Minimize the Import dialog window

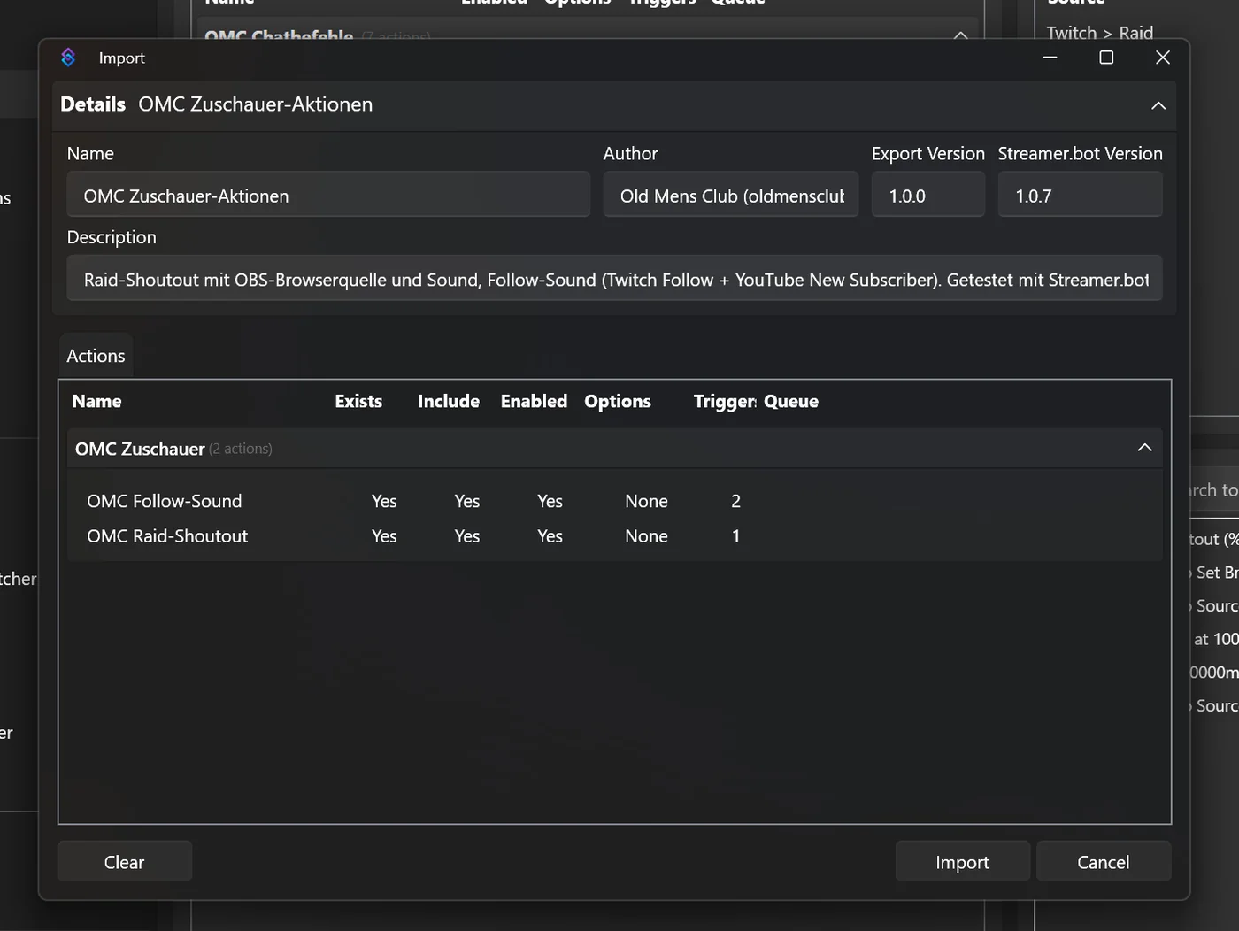click(x=1050, y=58)
